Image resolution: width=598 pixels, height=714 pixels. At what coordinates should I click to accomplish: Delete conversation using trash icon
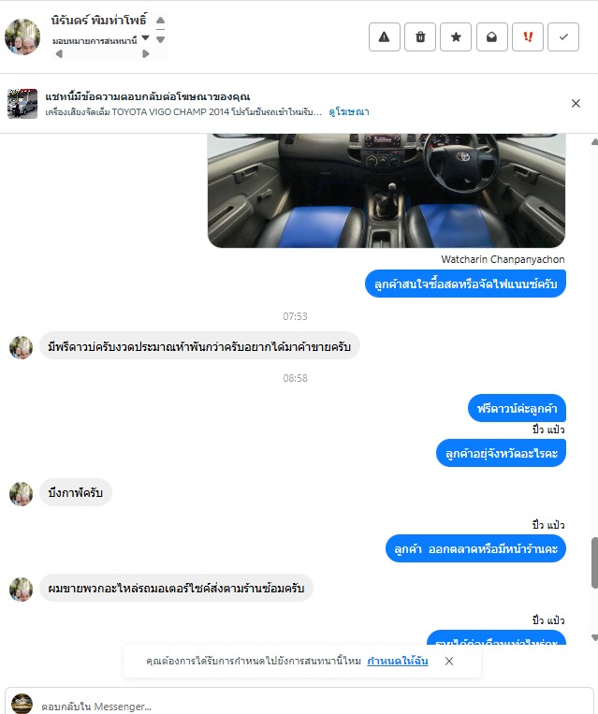coord(420,36)
